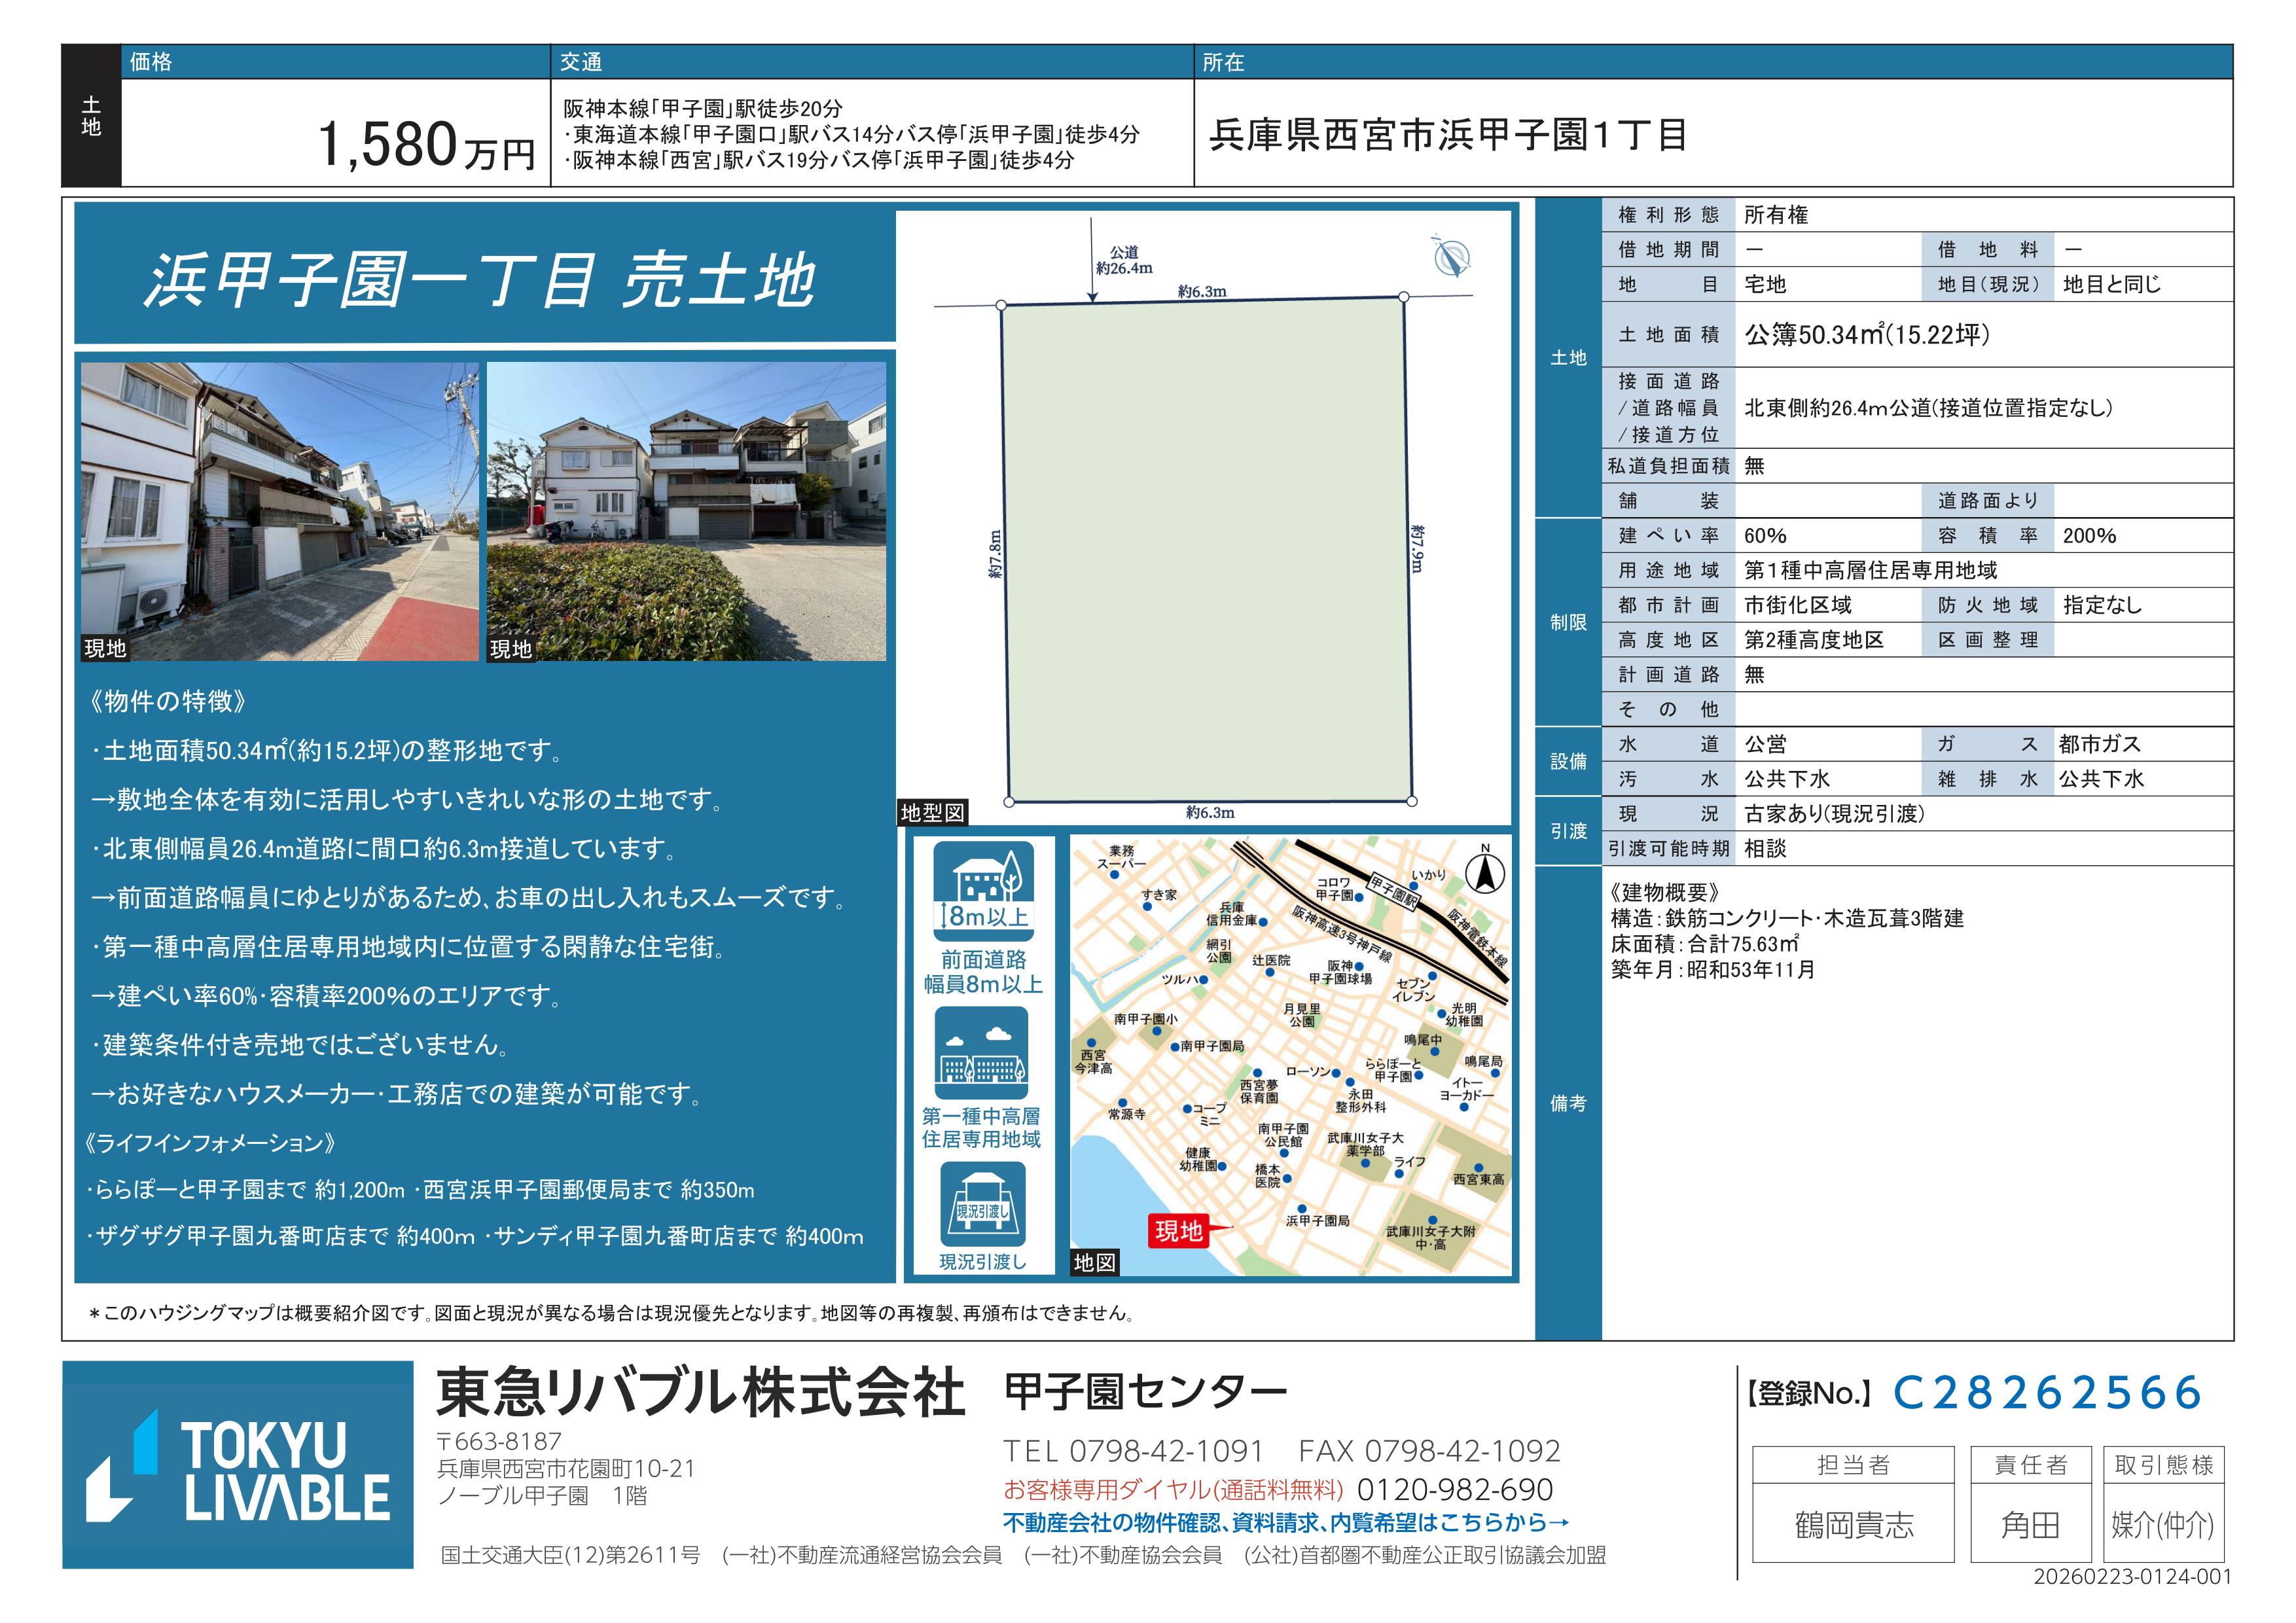Click the 第一種中高層住居専用地域 apartment buildings icon
This screenshot has height=1623, width=2296.
981,1053
